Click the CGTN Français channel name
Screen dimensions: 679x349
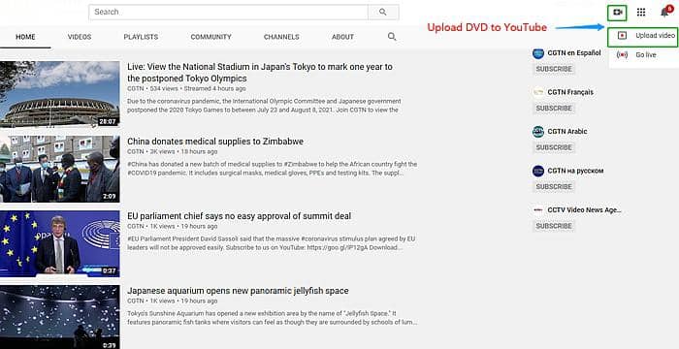coord(570,92)
